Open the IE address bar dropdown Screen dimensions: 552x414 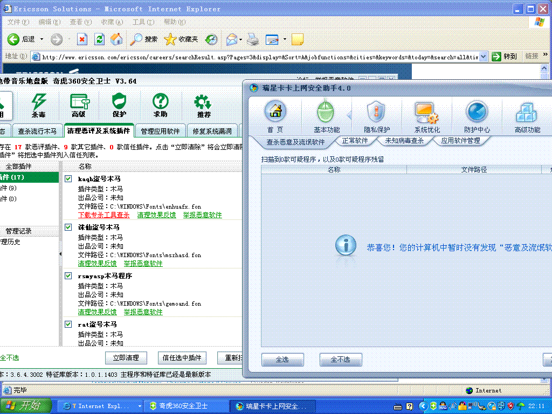pyautogui.click(x=484, y=56)
